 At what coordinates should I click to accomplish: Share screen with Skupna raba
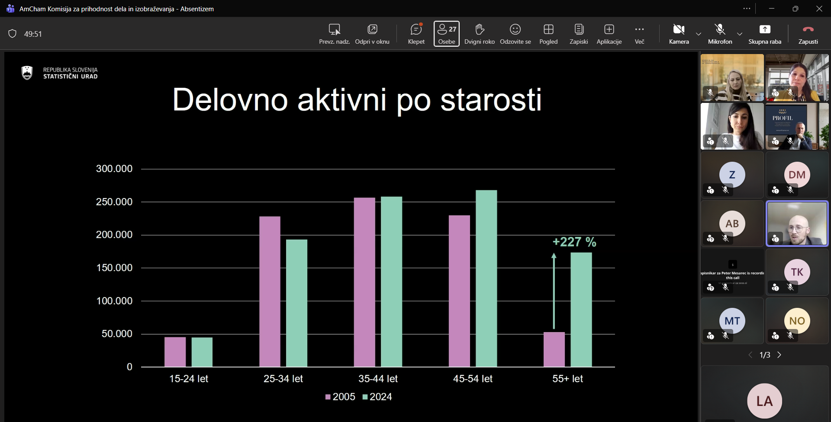764,34
